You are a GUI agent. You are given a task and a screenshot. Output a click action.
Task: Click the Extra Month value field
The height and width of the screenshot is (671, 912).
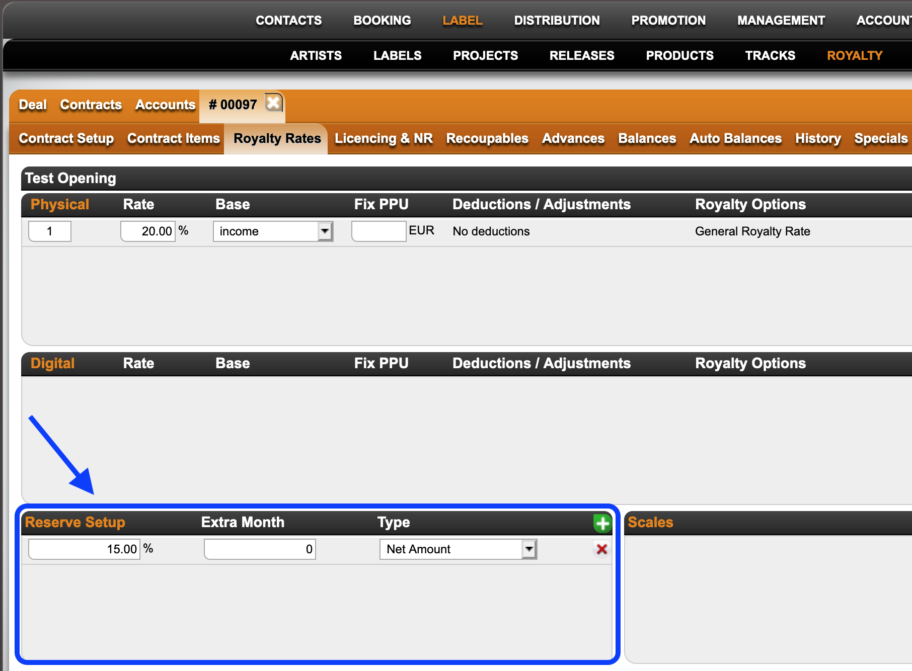click(x=259, y=549)
